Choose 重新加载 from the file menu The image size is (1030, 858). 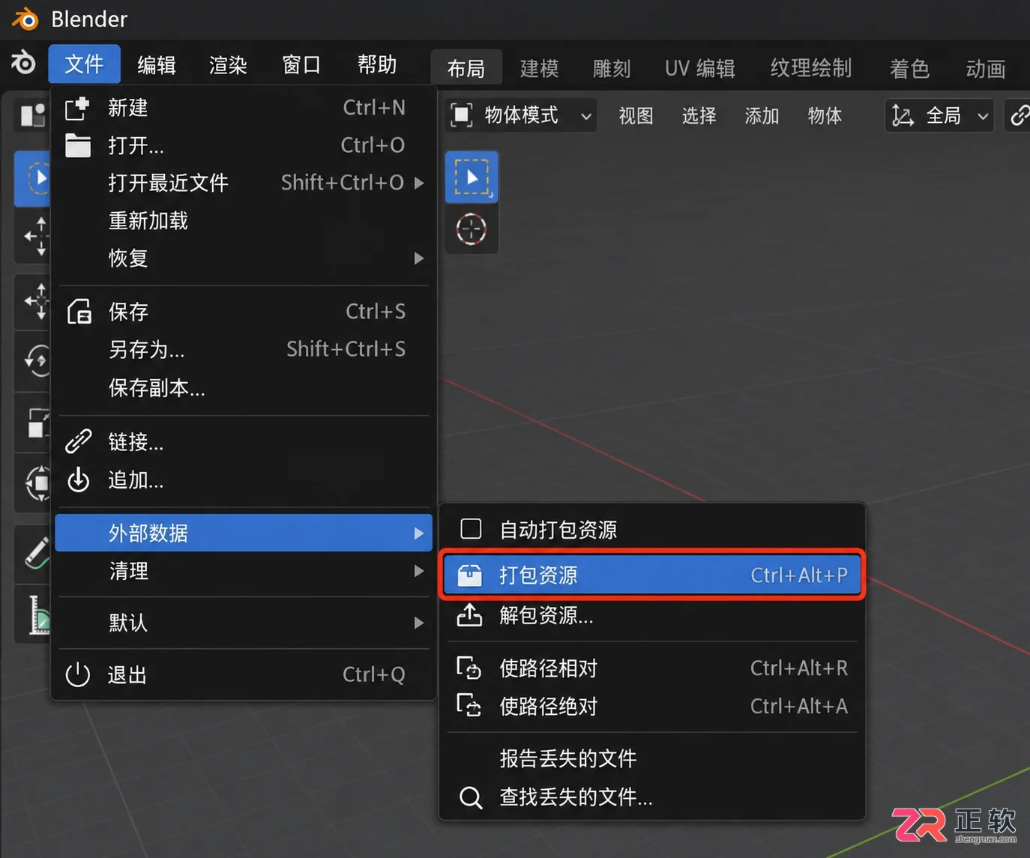click(x=244, y=221)
